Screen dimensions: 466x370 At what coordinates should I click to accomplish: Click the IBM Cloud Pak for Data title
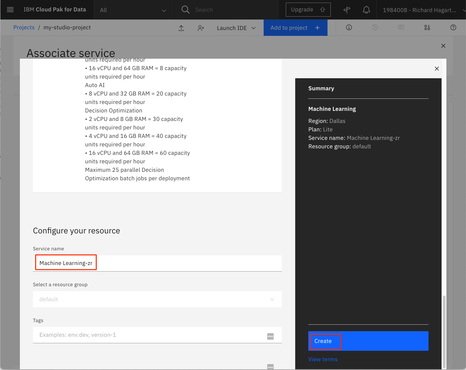(x=55, y=9)
